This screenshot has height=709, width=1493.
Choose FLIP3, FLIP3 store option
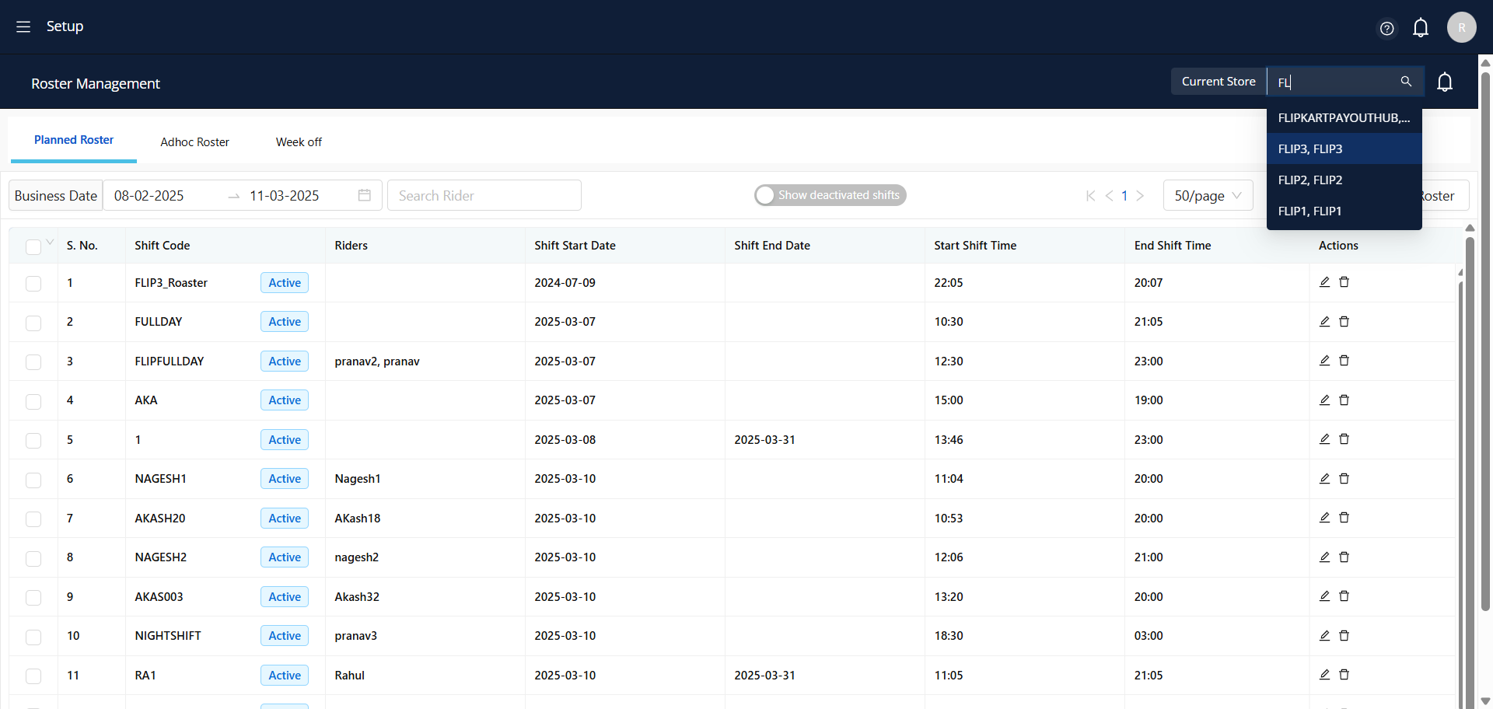point(1344,148)
